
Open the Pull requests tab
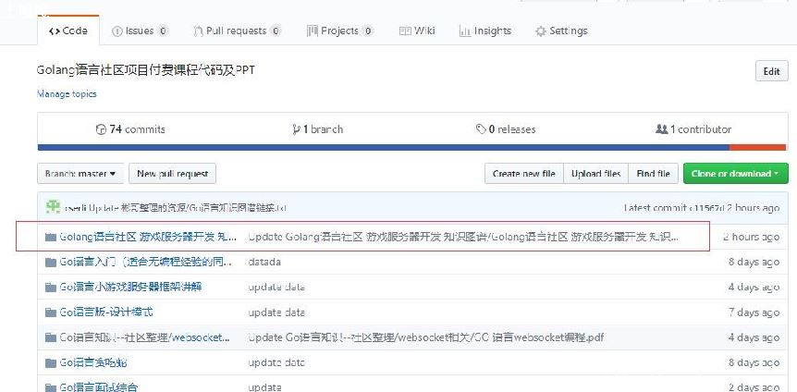click(x=237, y=31)
